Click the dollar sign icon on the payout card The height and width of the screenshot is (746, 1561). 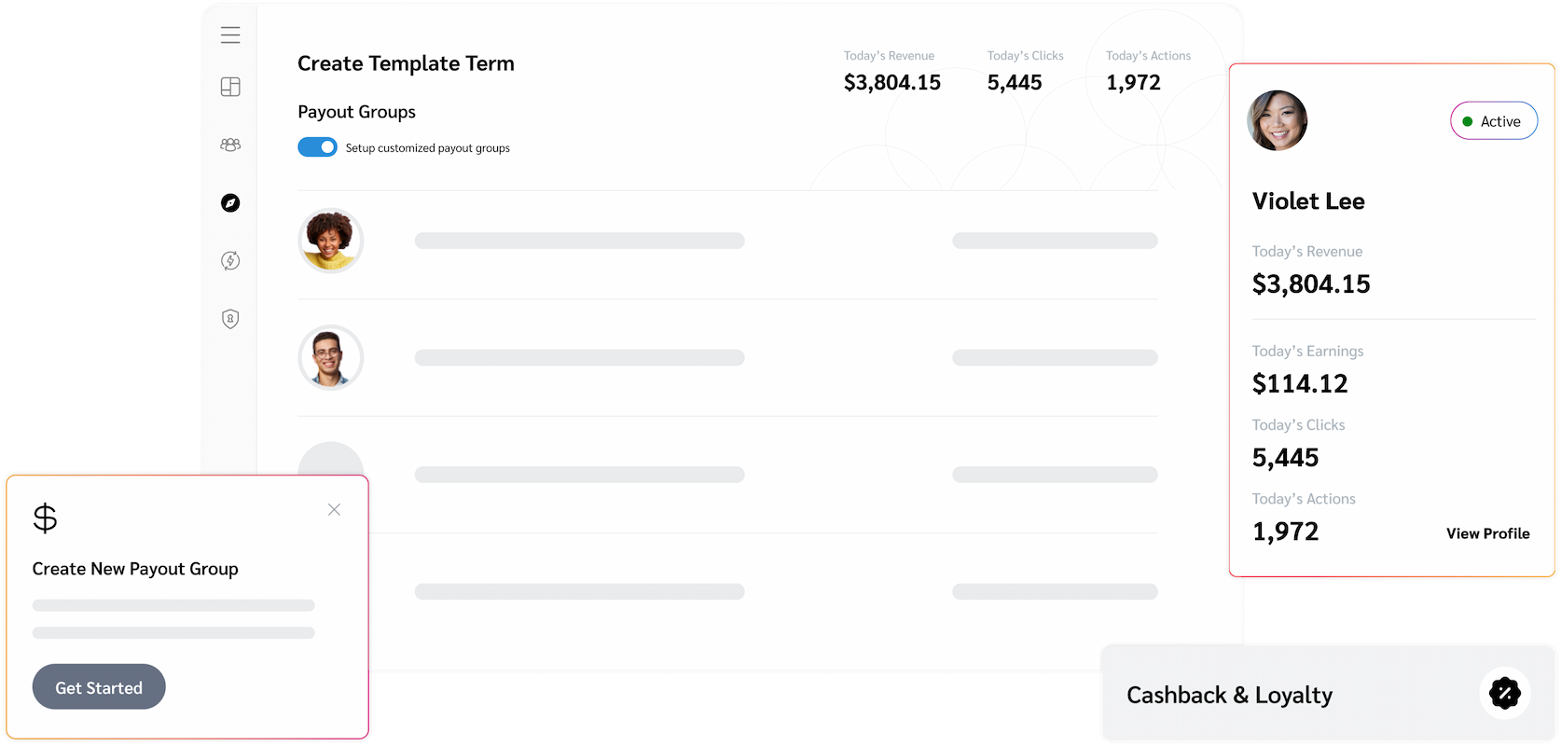click(43, 518)
